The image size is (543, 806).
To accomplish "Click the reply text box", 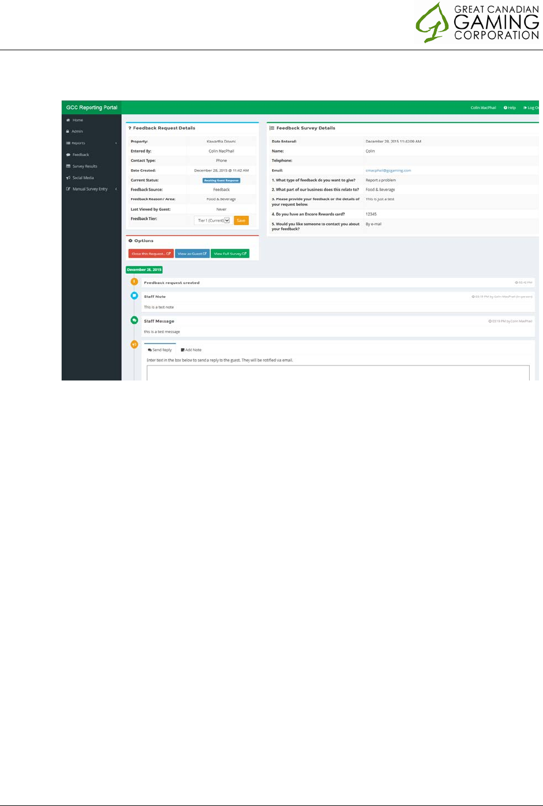I will 338,373.
